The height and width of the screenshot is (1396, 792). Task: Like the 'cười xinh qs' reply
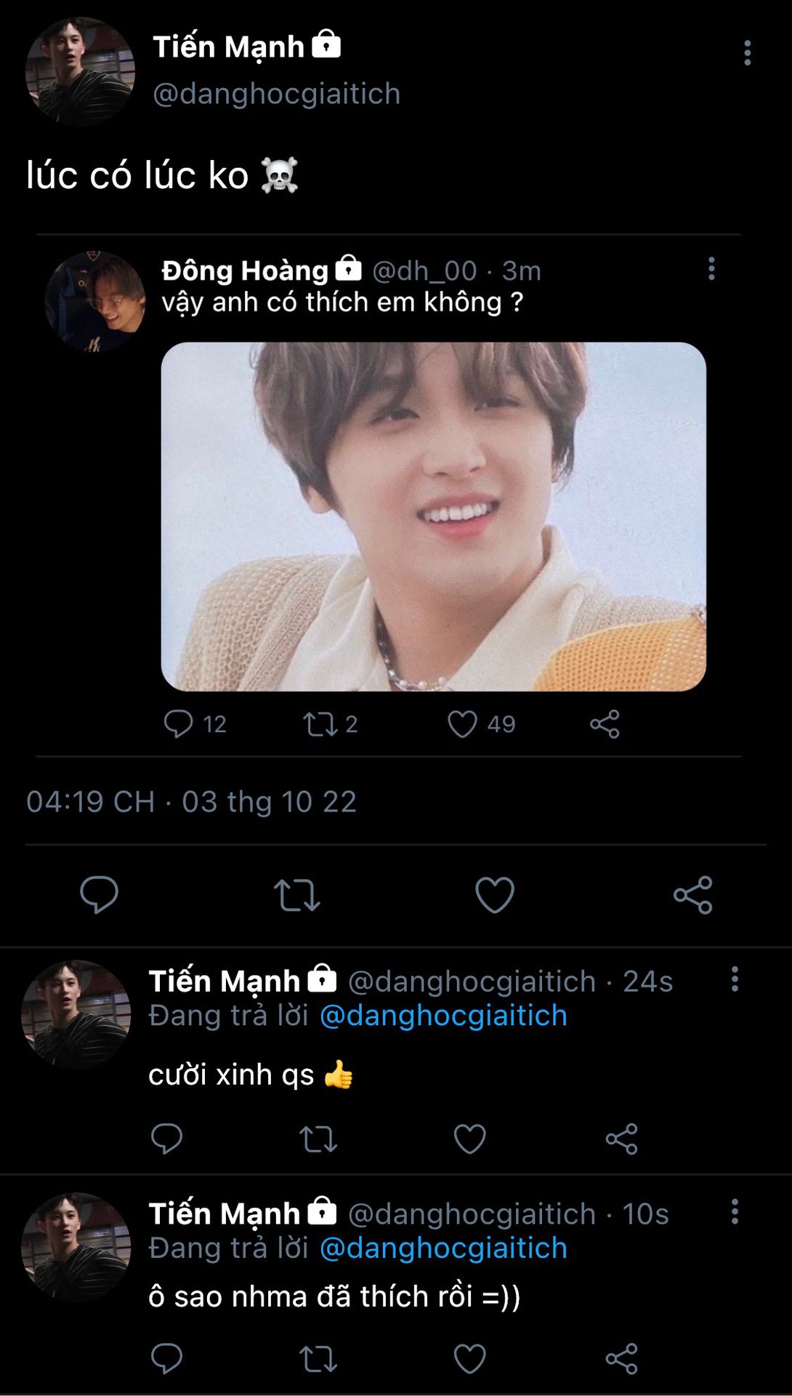(x=469, y=1139)
